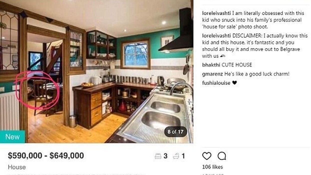The image size is (311, 175).
Task: Visit fushialouise's profile
Action: (x=216, y=83)
